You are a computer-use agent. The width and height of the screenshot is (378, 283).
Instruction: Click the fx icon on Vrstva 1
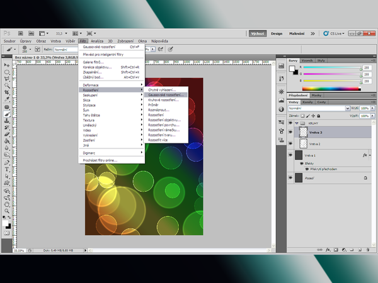[x=364, y=154]
